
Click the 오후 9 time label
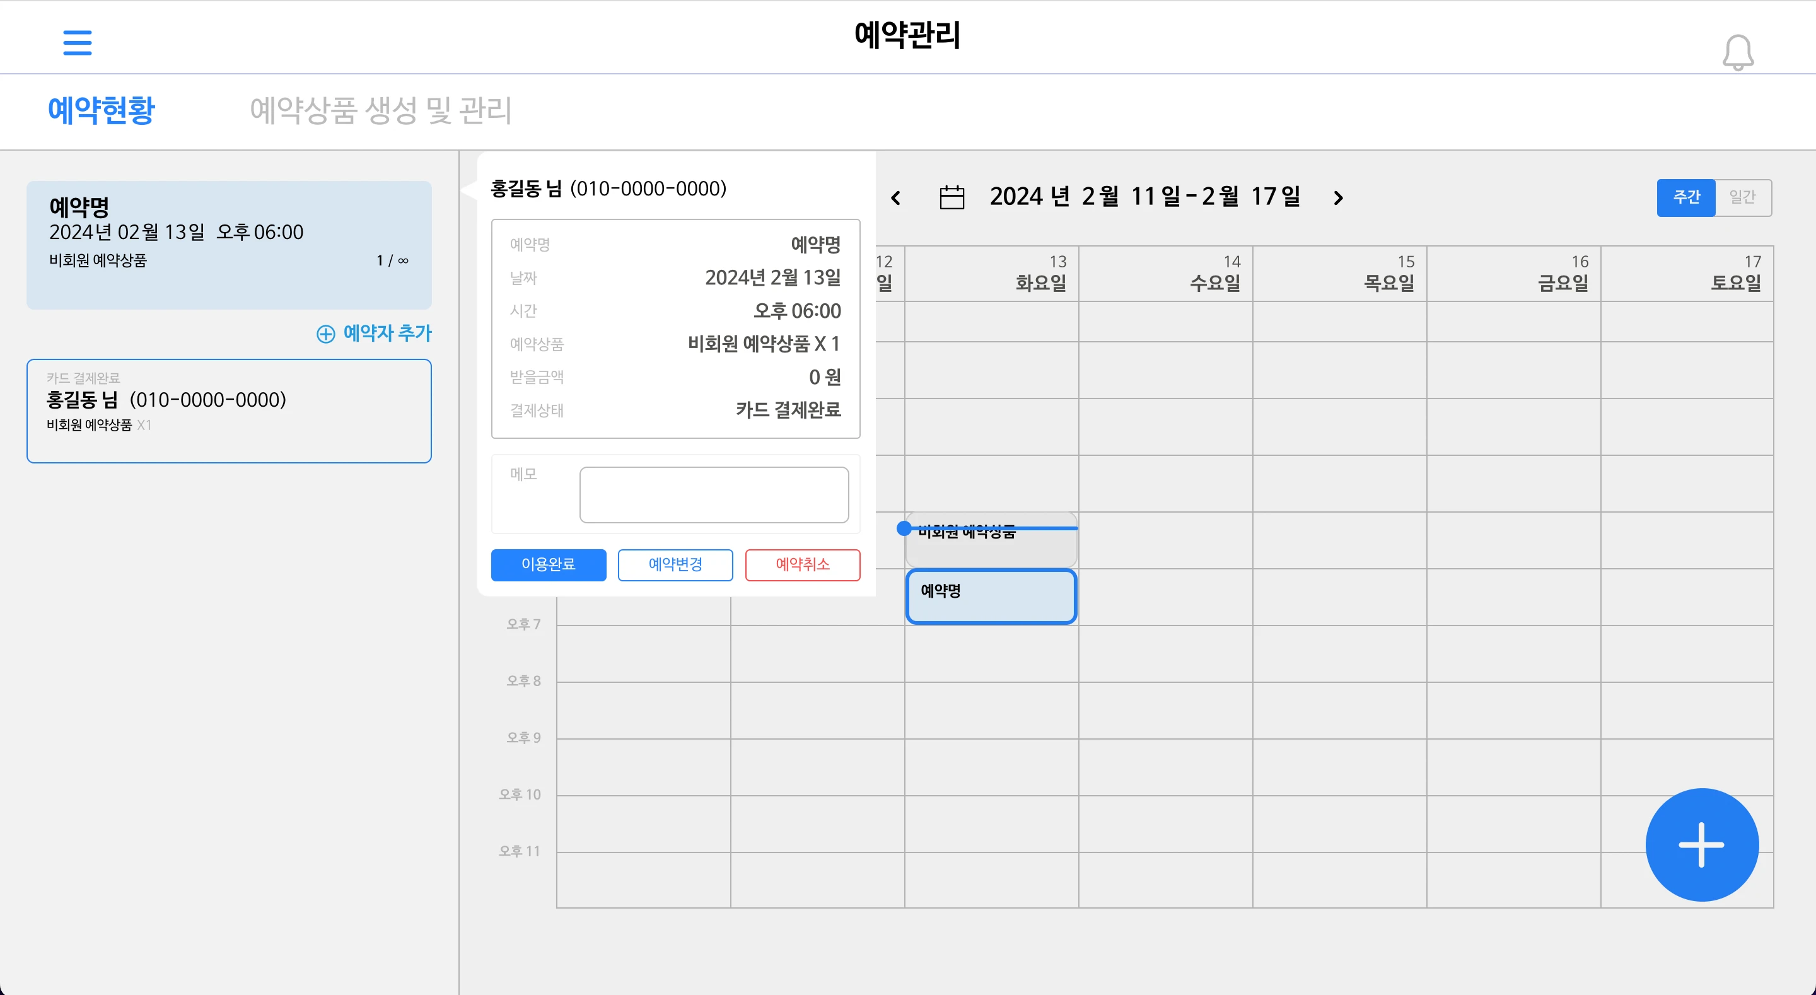523,738
